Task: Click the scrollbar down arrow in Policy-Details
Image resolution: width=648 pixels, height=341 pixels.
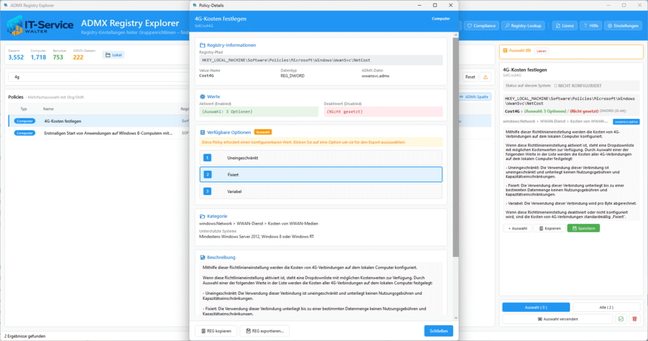Action: pos(456,318)
